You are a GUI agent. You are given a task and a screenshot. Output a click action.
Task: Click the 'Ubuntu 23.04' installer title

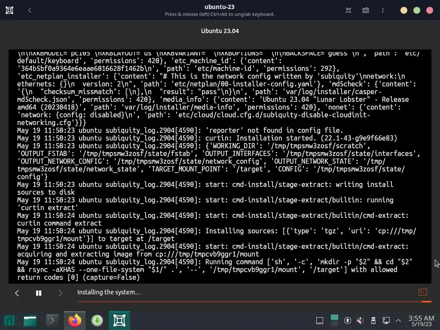[220, 31]
